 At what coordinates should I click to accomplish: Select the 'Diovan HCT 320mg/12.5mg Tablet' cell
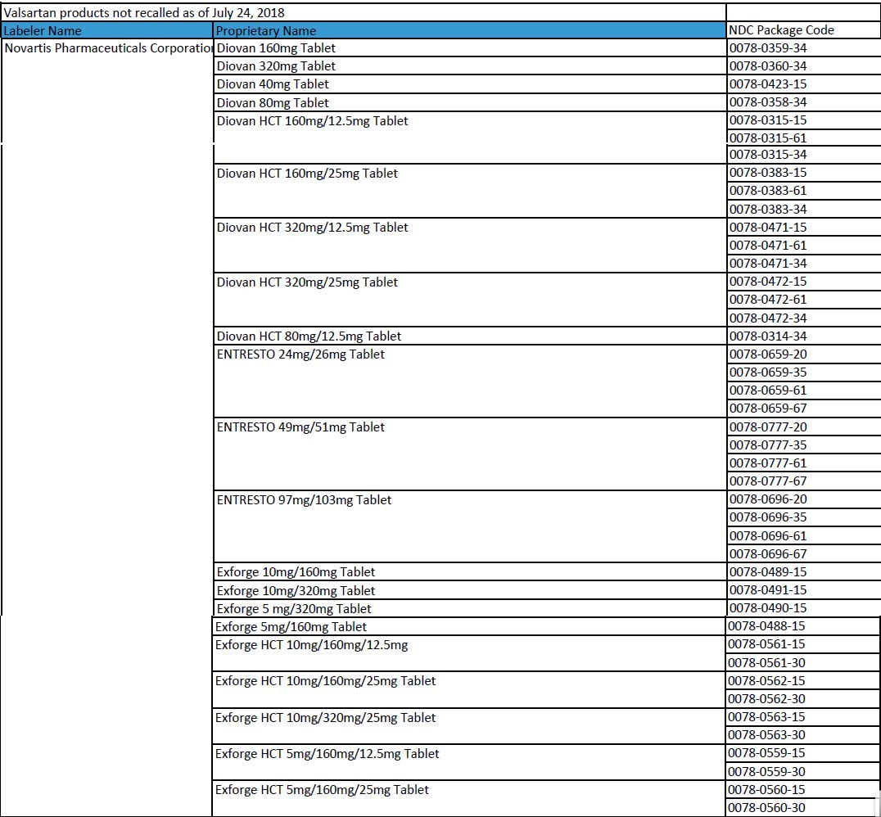pyautogui.click(x=470, y=245)
